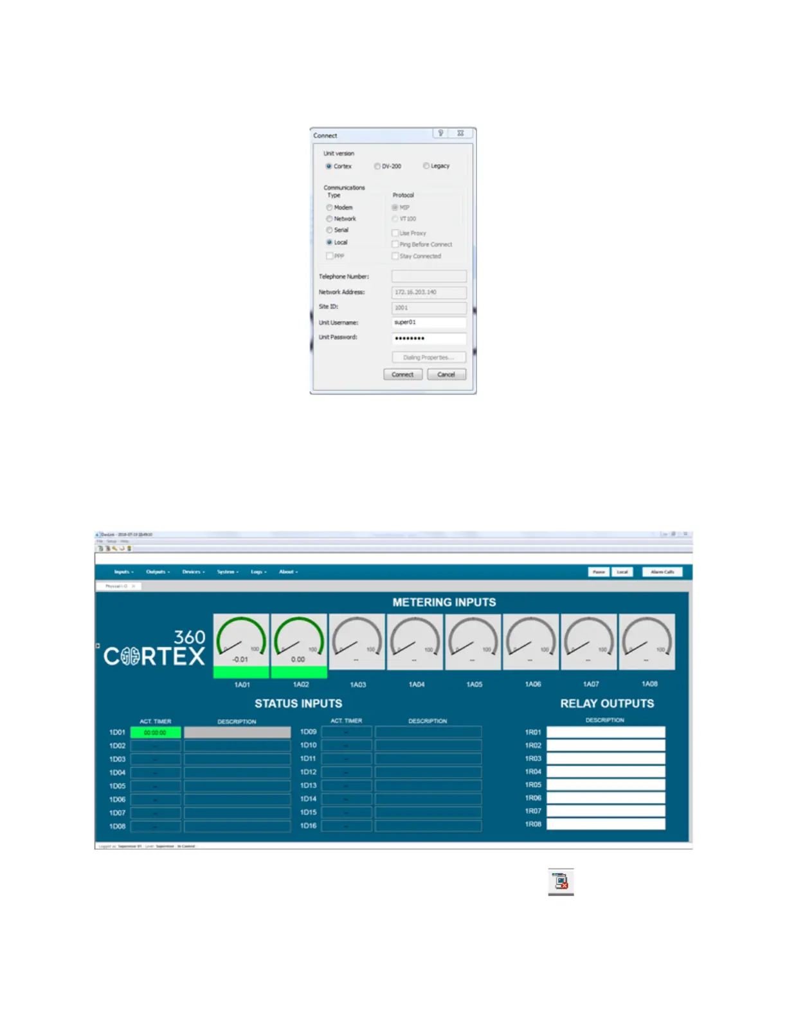Click the 1D09 description field
This screenshot has width=787, height=1019.
[428, 732]
